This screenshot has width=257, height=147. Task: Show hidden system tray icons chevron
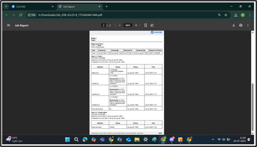213,139
